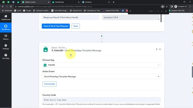The width and height of the screenshot is (193, 108).
Task: Open the Designer Daily Task bookmark
Action: pos(177,11)
